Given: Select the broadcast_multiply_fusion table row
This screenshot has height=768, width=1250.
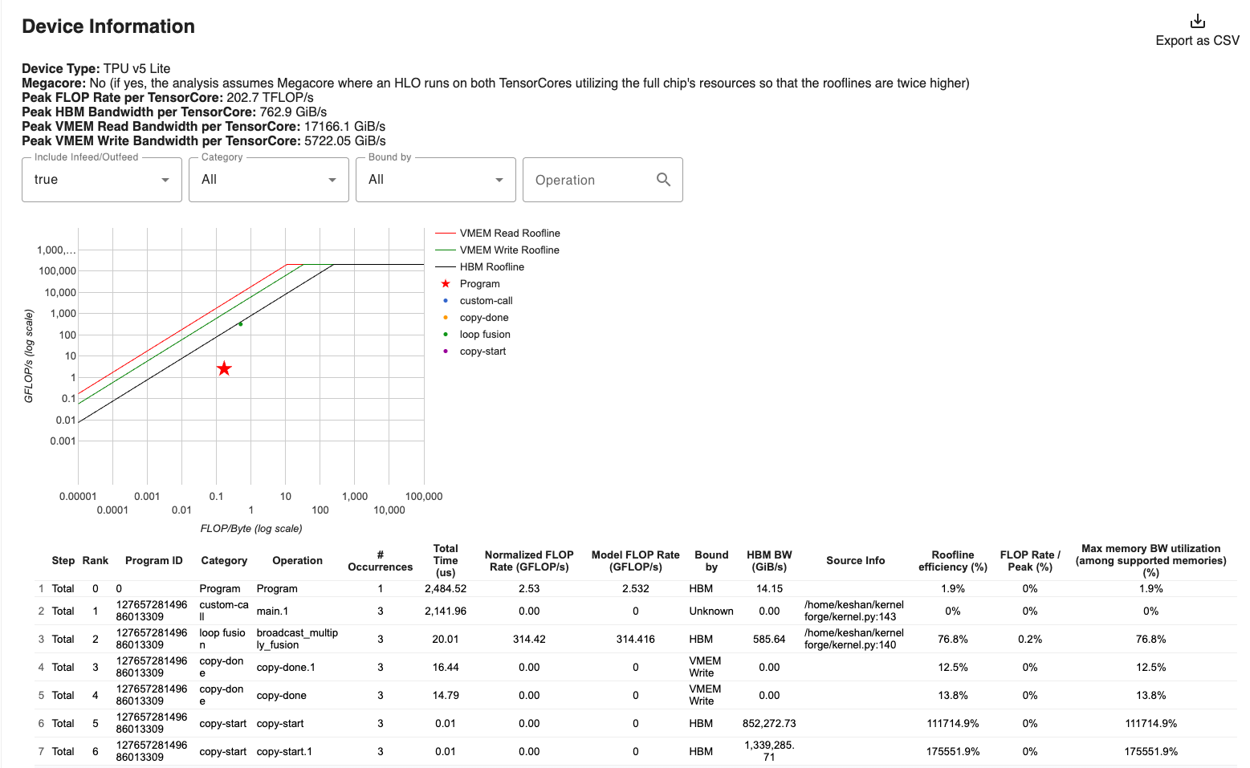Looking at the screenshot, I should (x=297, y=639).
